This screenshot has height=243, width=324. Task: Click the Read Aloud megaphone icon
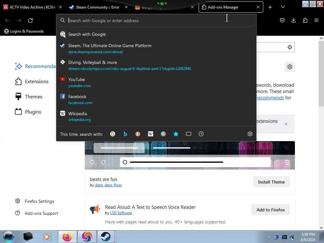tap(95, 209)
